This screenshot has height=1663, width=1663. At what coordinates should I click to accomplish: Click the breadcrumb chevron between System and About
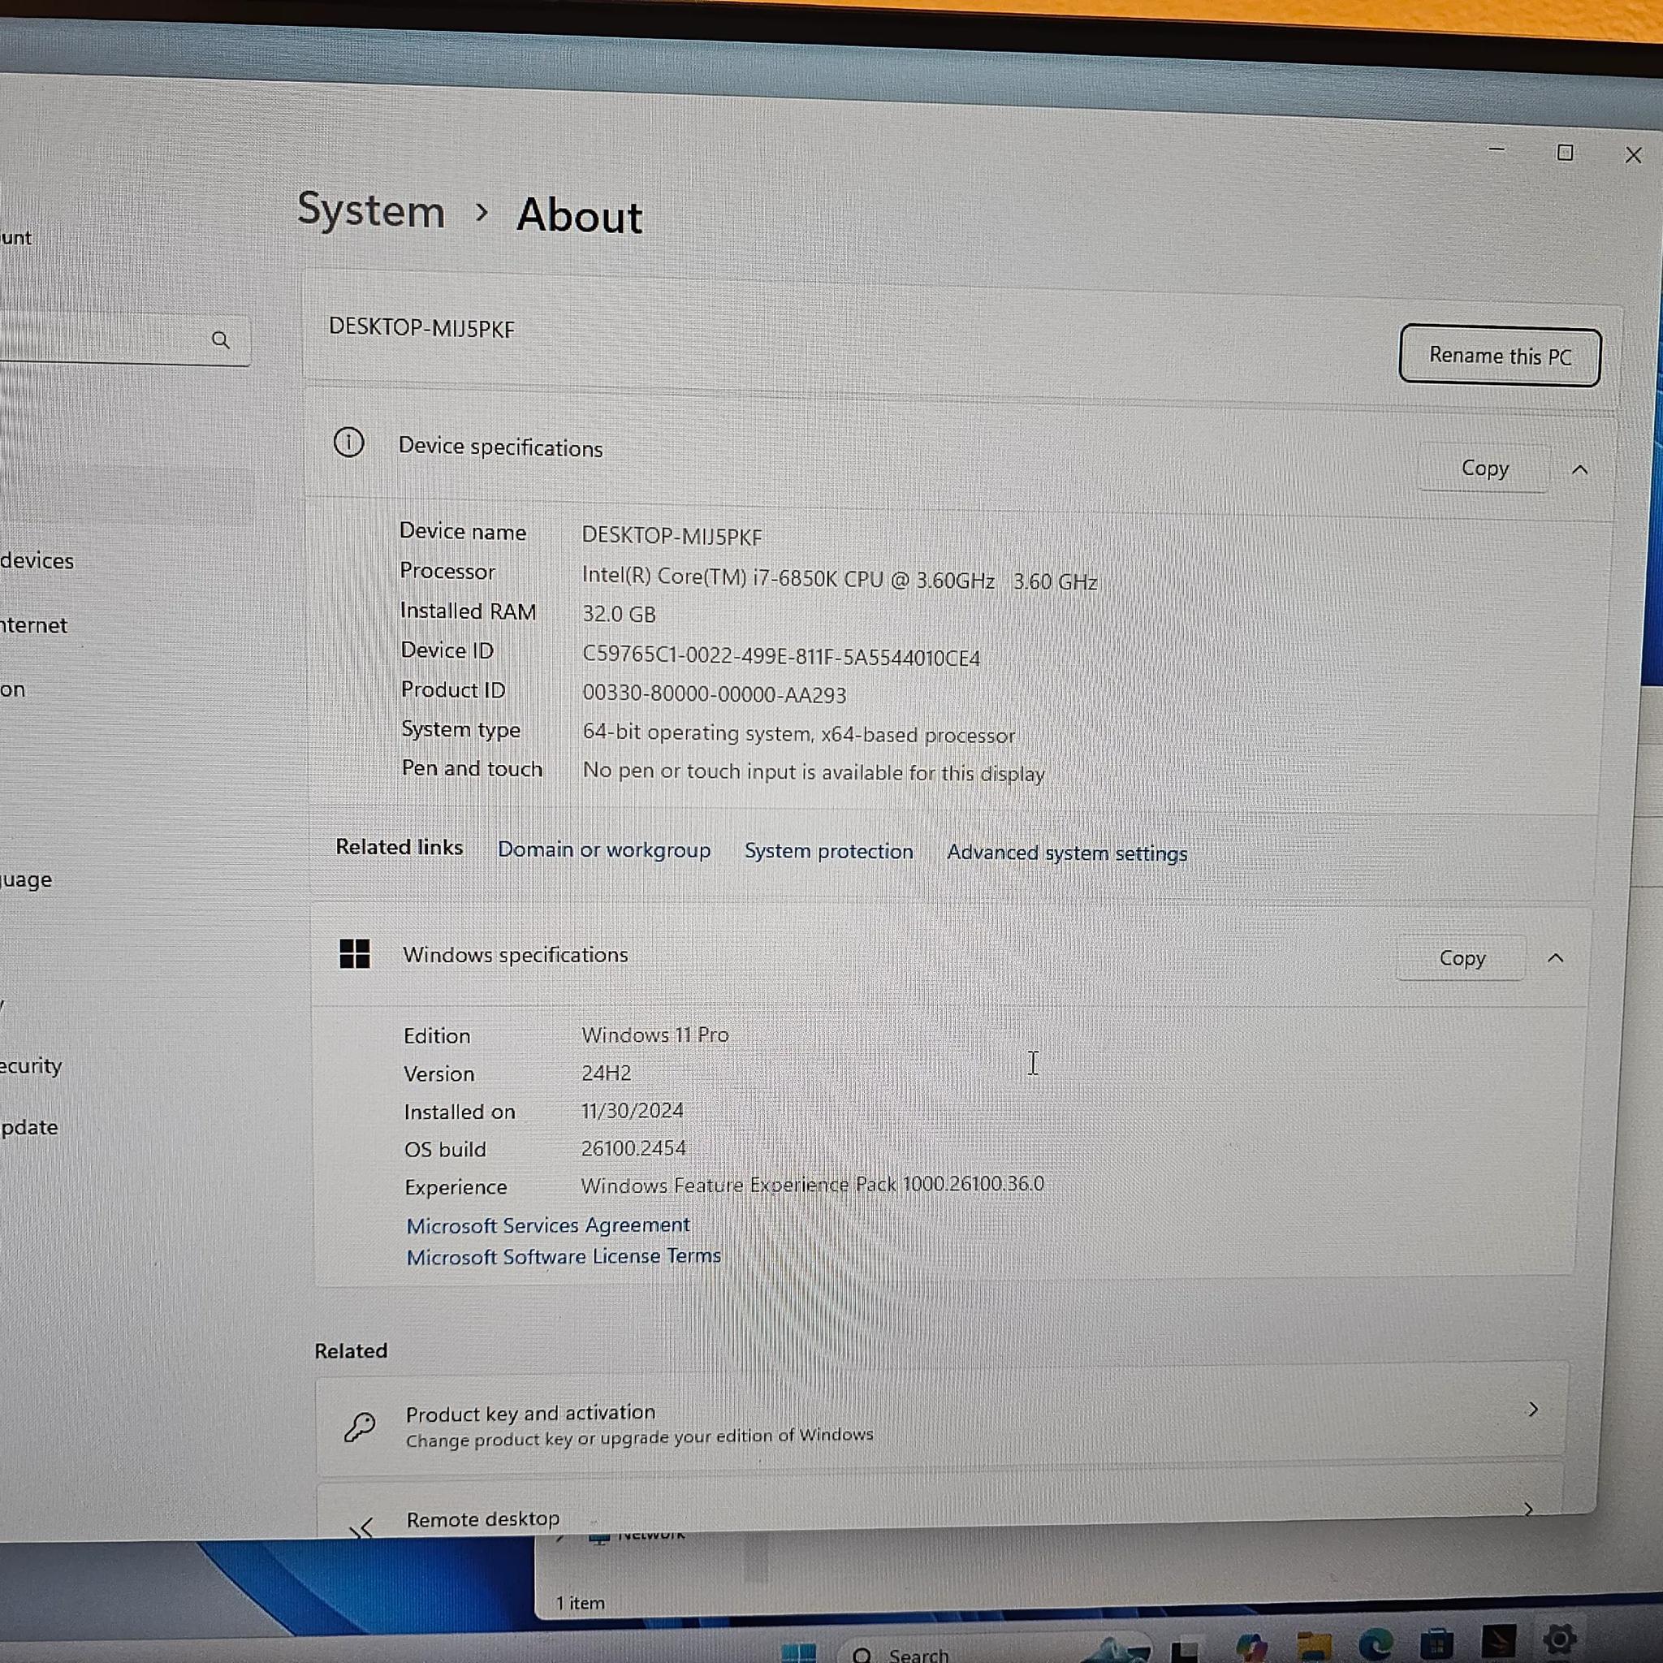482,212
